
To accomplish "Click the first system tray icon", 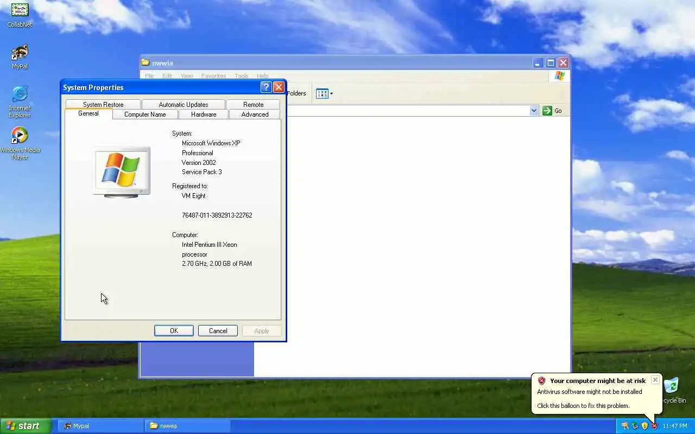I will point(625,426).
